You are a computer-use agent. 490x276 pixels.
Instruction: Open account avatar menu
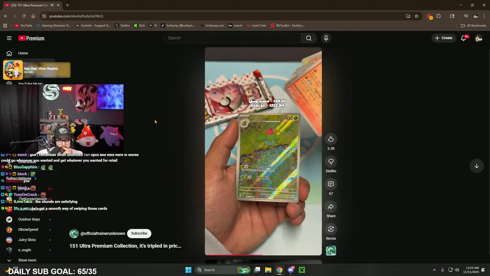point(478,38)
